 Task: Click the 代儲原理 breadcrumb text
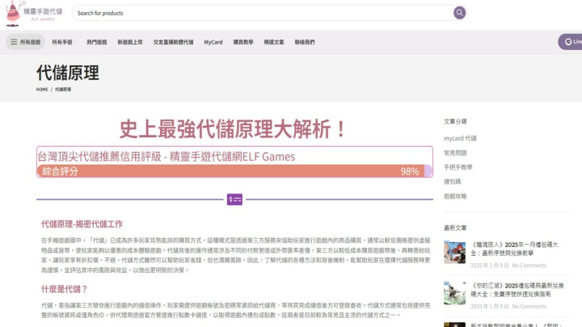coord(63,90)
